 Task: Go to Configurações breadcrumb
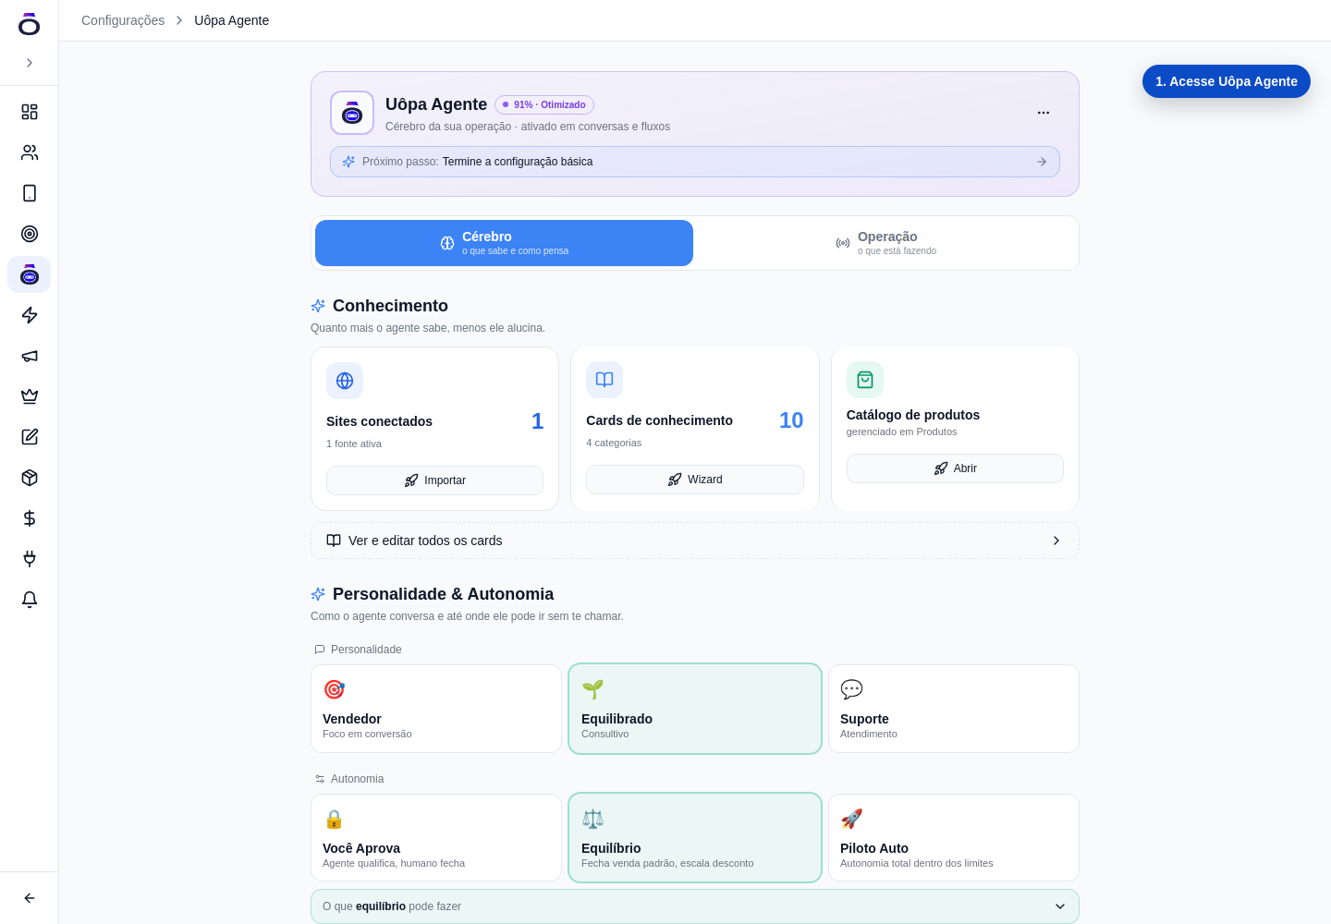123,20
